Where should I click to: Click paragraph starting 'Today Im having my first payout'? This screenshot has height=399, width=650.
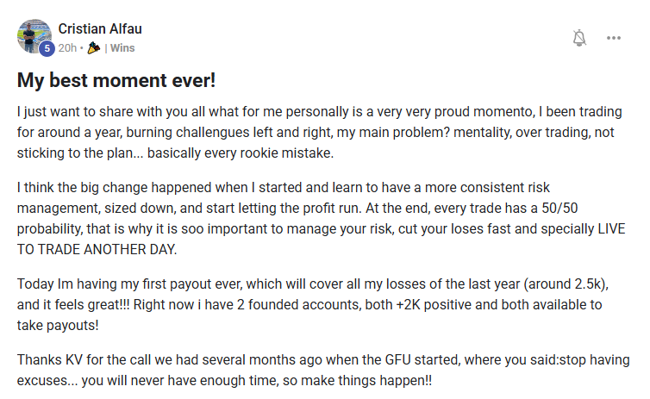(x=313, y=304)
